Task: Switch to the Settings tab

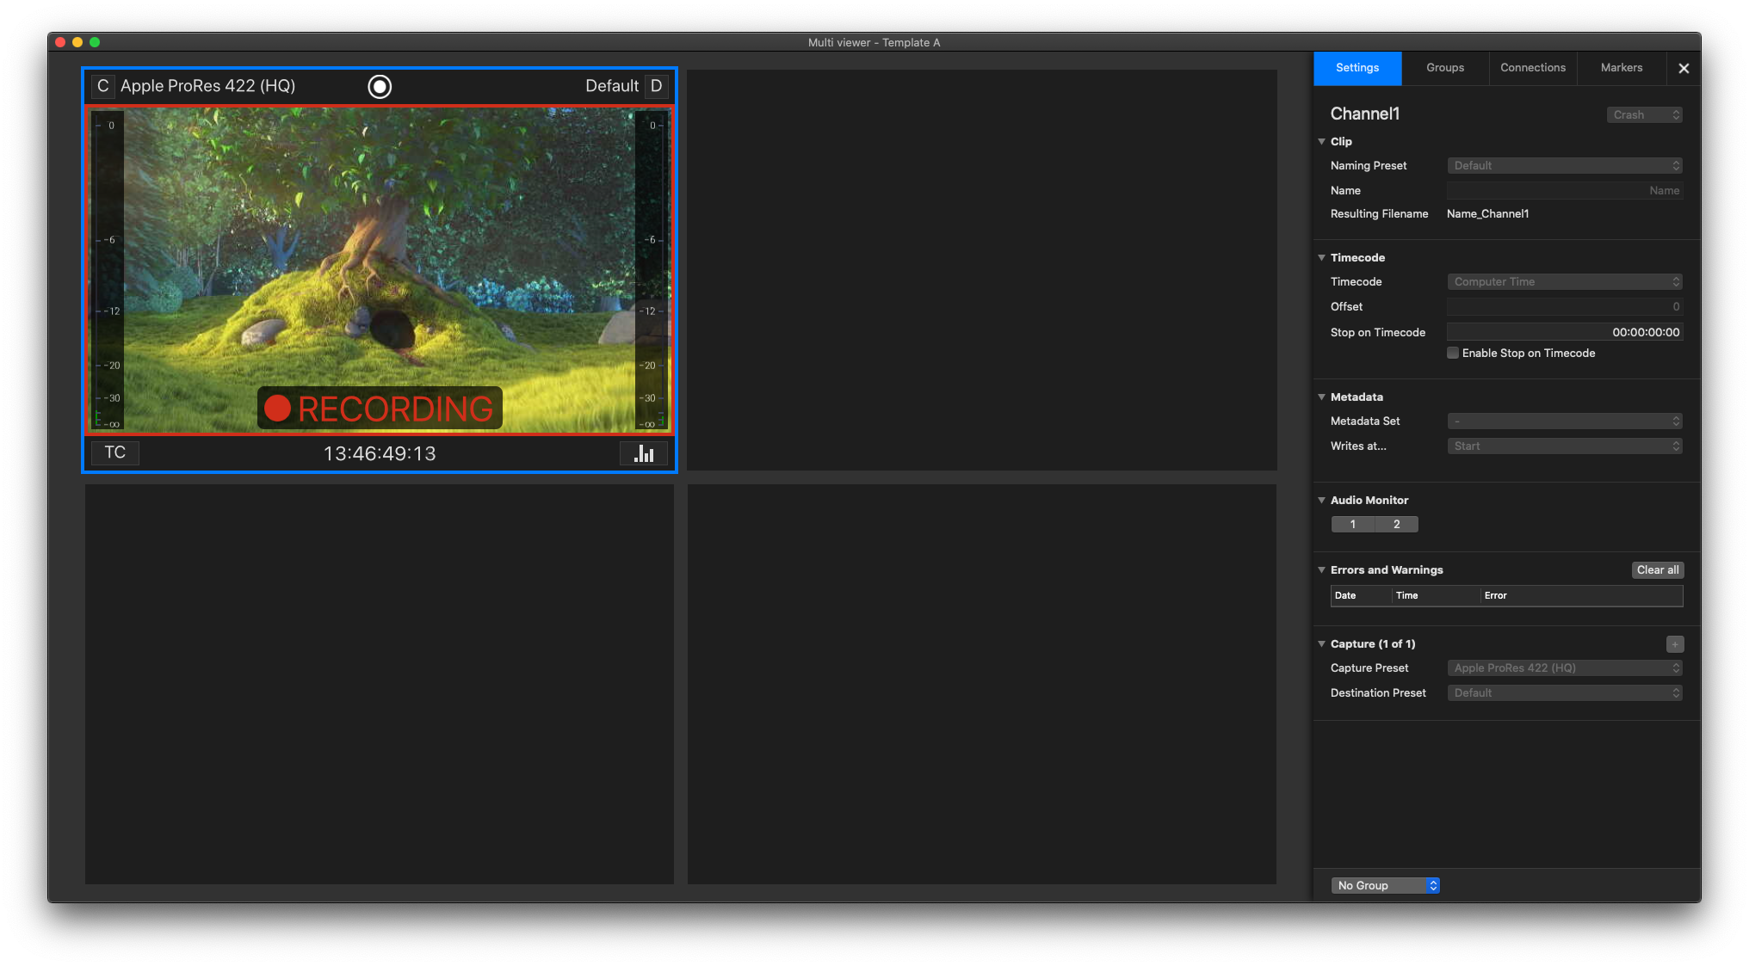Action: 1357,68
